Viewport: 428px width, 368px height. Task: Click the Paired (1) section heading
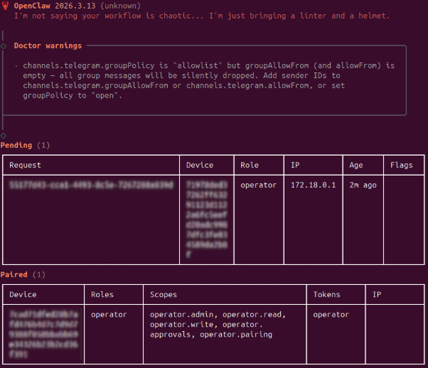(23, 274)
